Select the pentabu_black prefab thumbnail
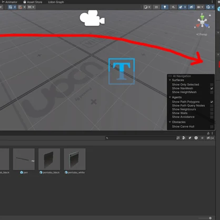This screenshot has height=220, width=220. click(x=49, y=159)
